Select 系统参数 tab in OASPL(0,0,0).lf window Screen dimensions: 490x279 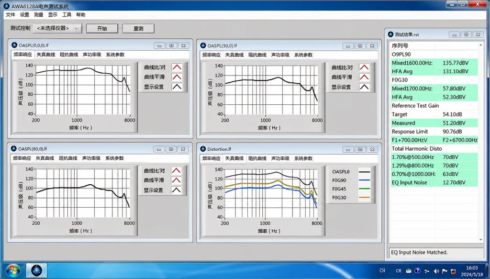(x=115, y=55)
